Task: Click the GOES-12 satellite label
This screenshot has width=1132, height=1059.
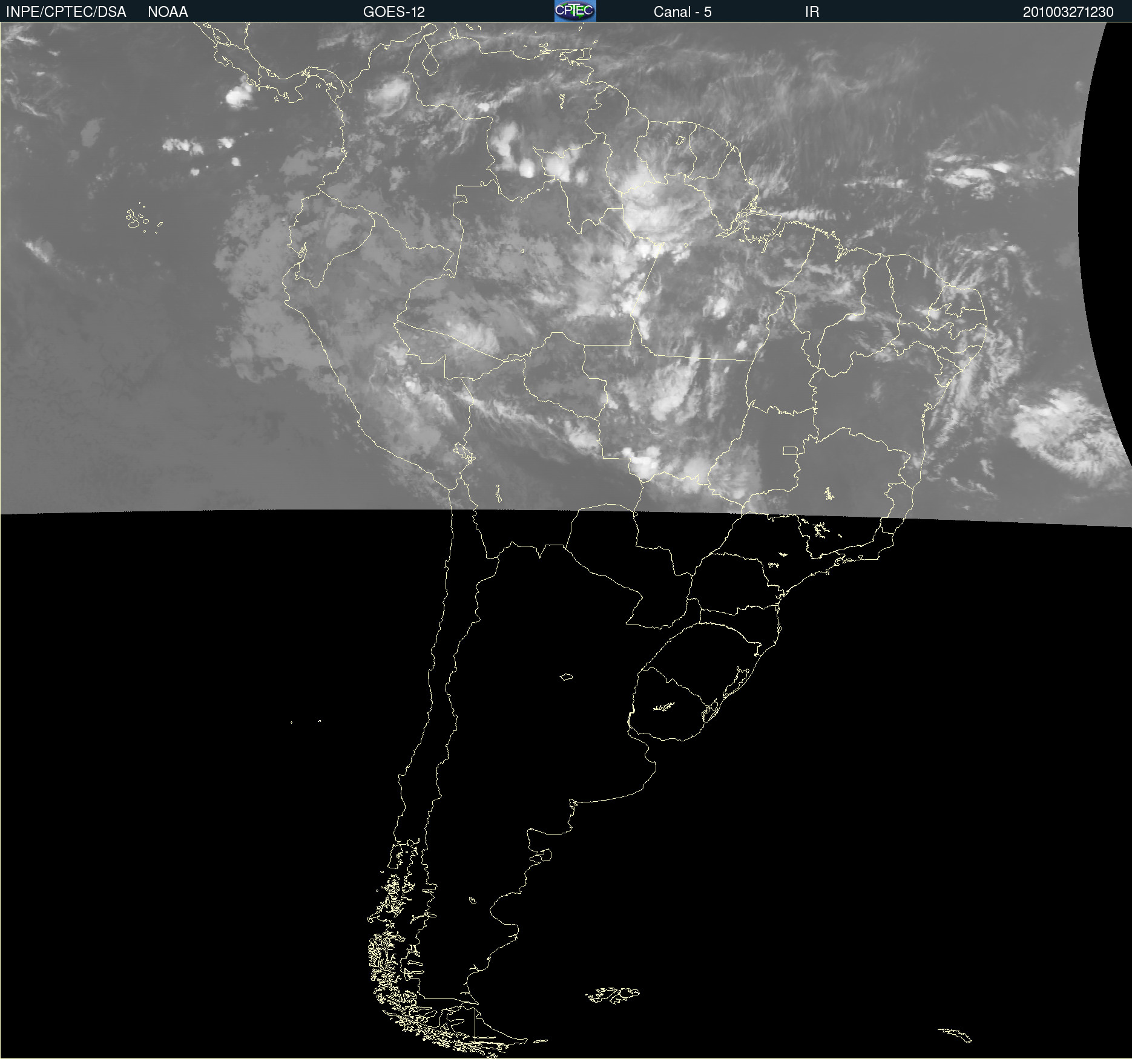Action: [394, 12]
